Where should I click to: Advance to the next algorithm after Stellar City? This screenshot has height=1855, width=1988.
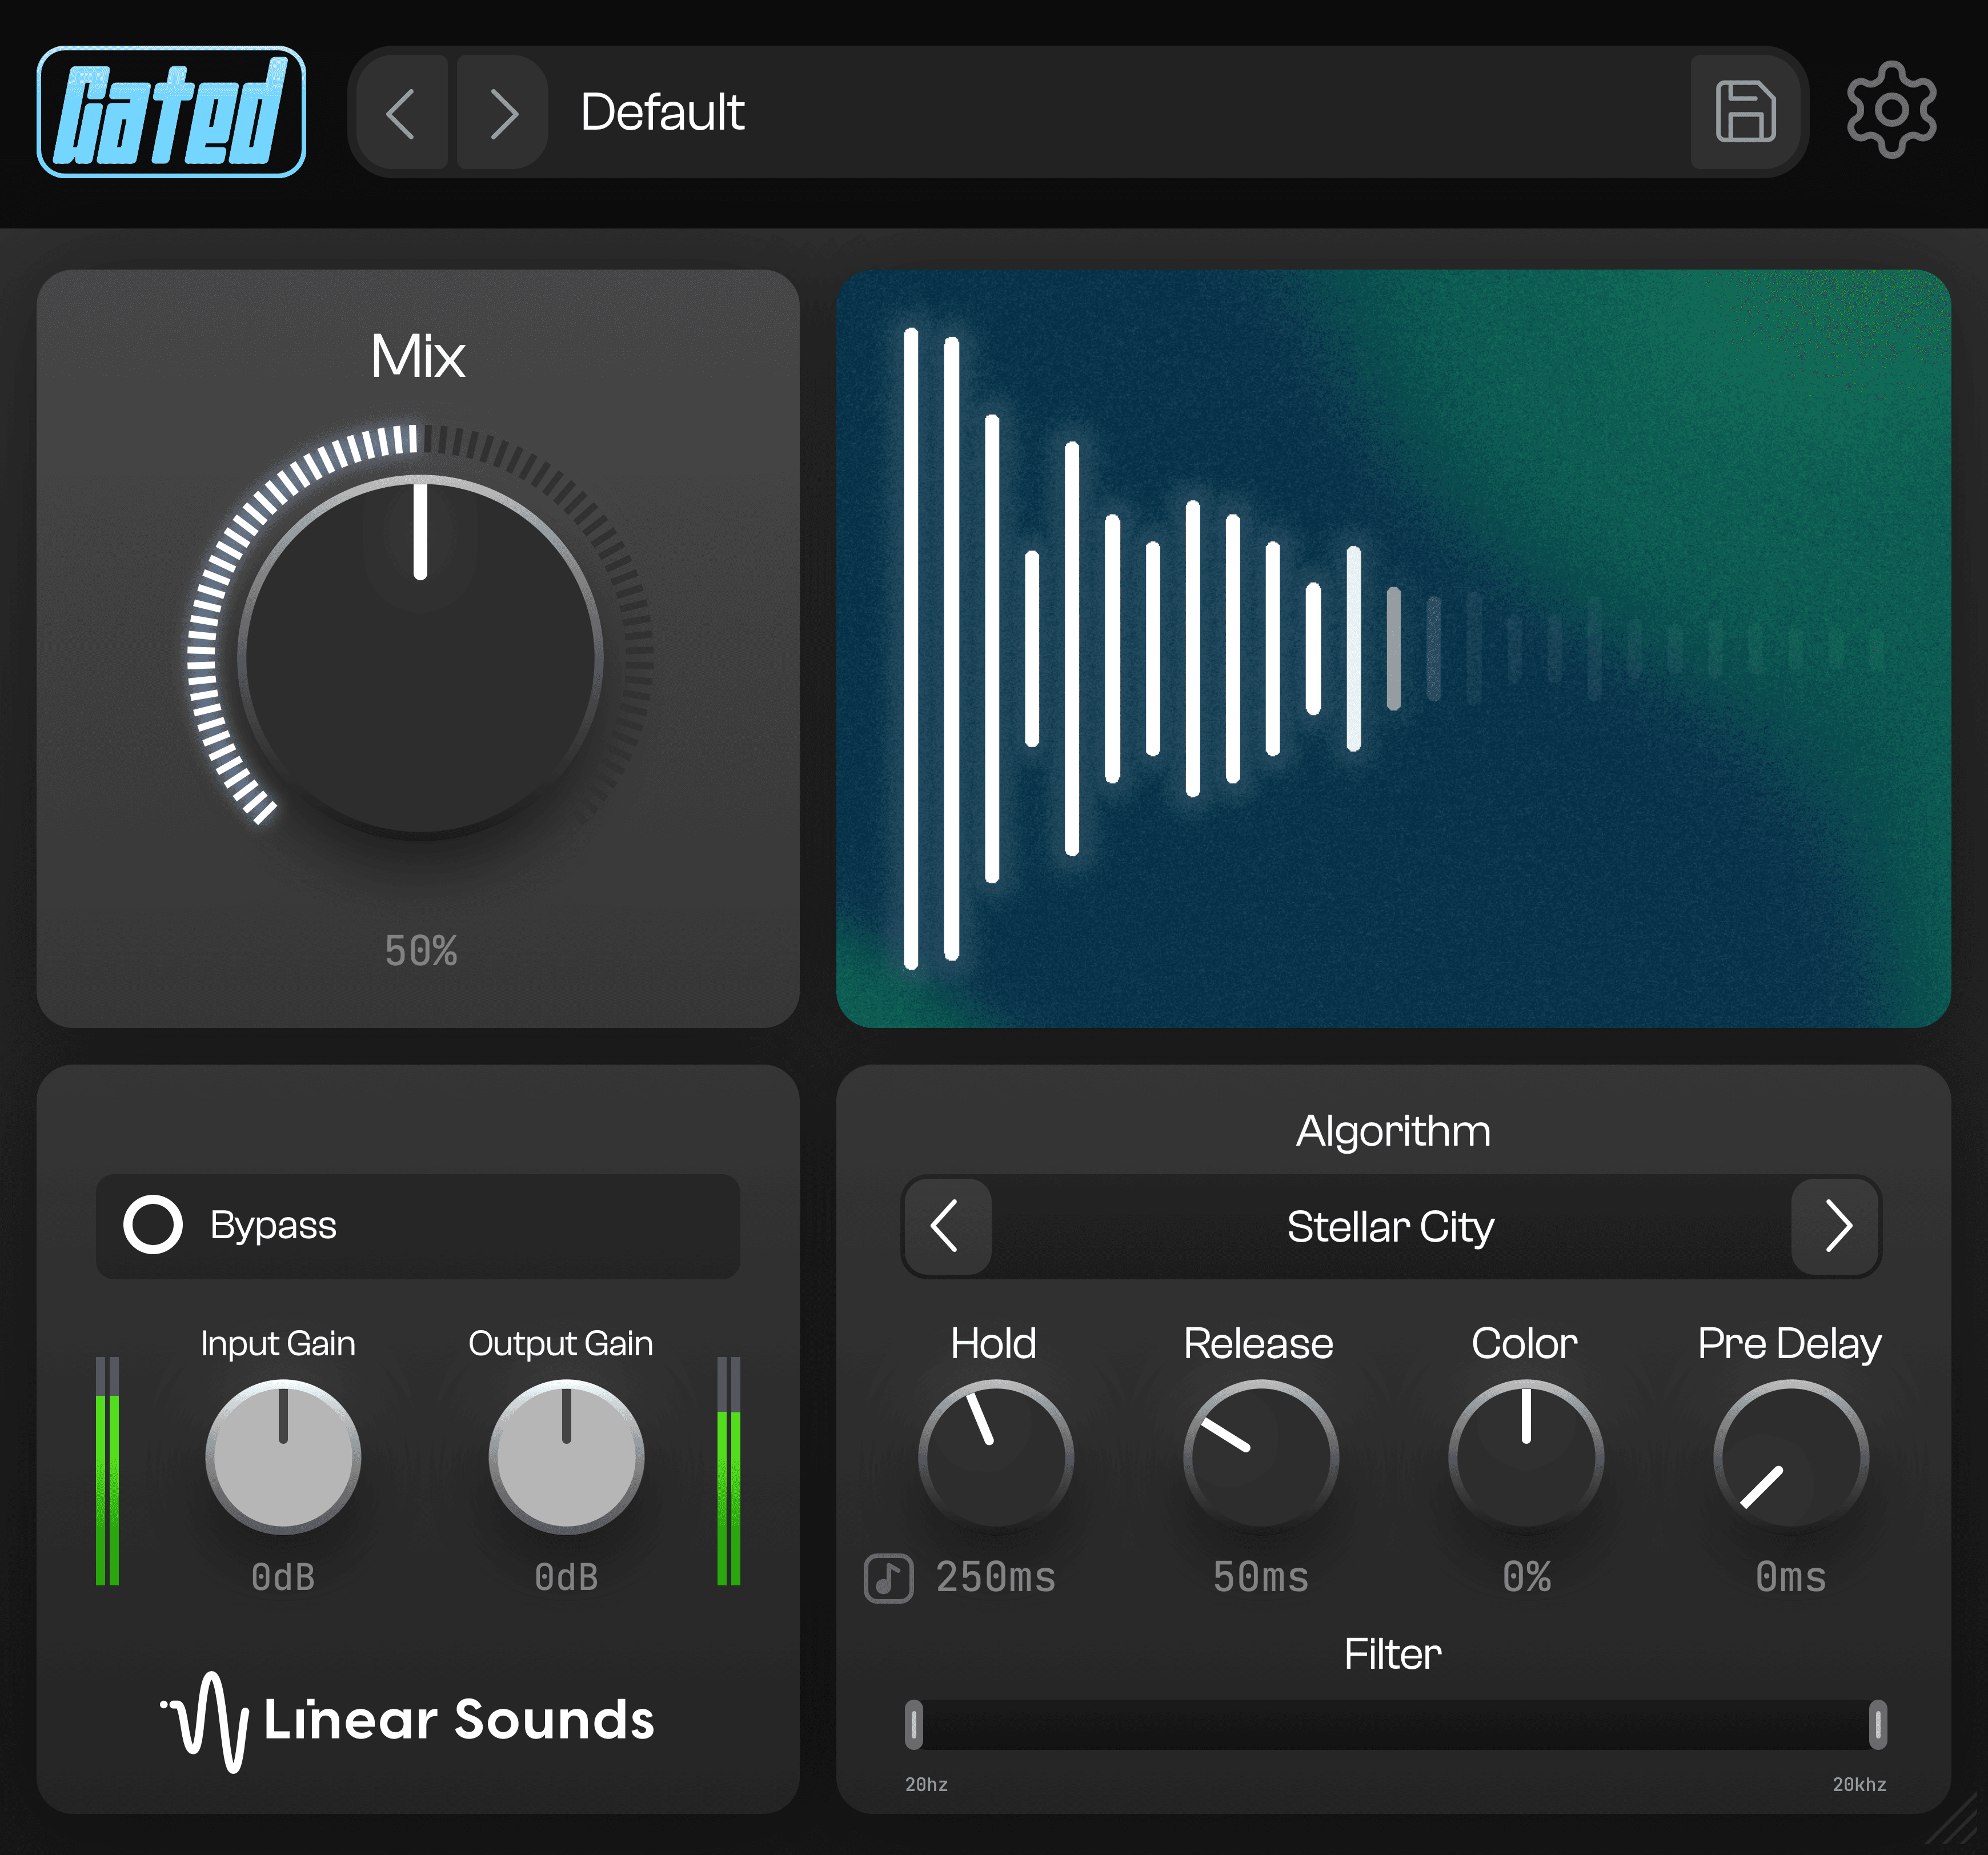pyautogui.click(x=1837, y=1227)
